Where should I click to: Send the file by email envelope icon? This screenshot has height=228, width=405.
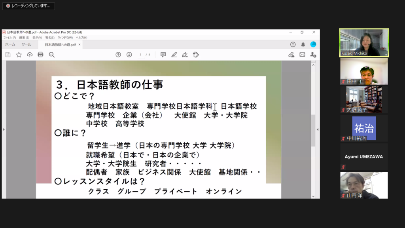point(302,55)
